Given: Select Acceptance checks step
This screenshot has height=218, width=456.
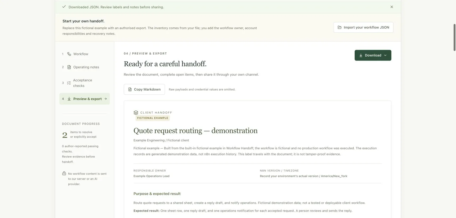Looking at the screenshot, I should click(84, 83).
